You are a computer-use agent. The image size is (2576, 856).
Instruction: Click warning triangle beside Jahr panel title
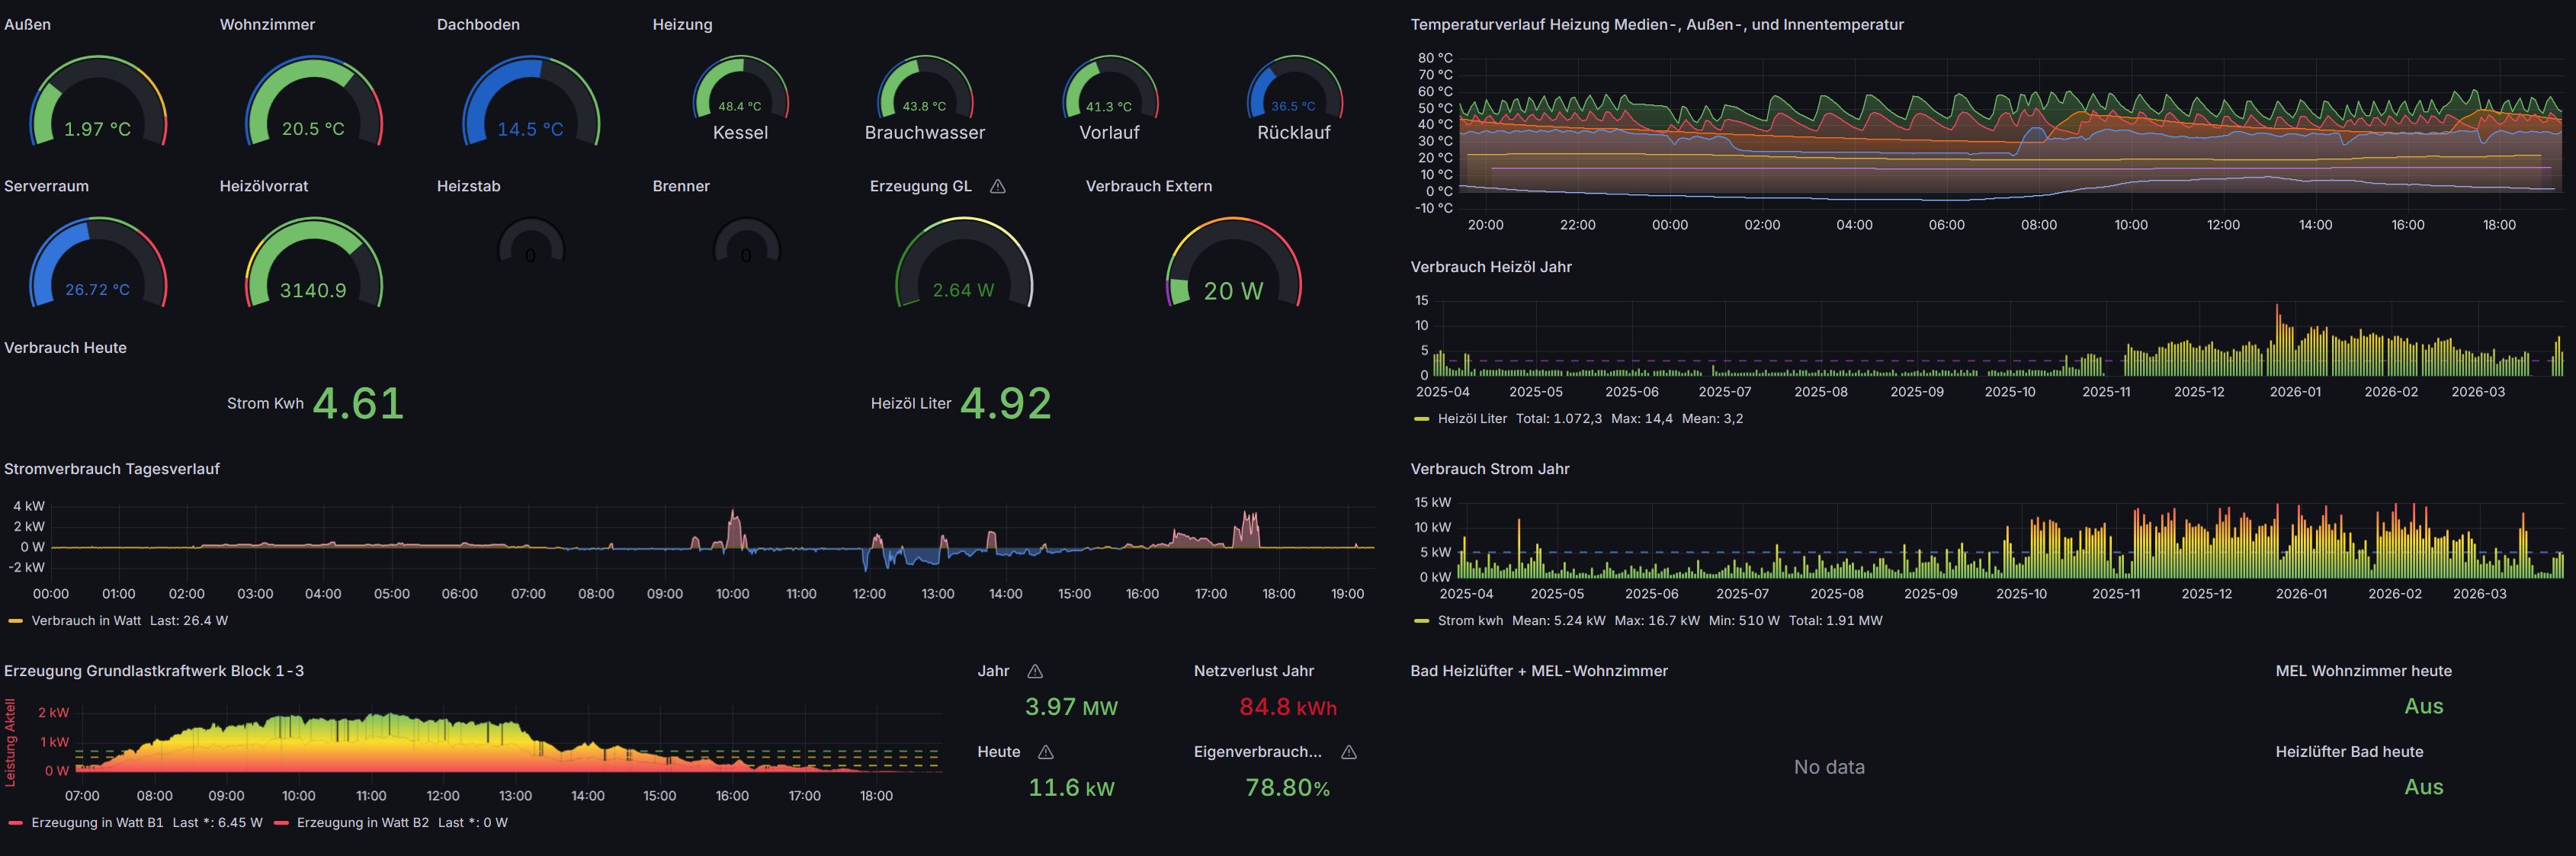click(x=1035, y=671)
